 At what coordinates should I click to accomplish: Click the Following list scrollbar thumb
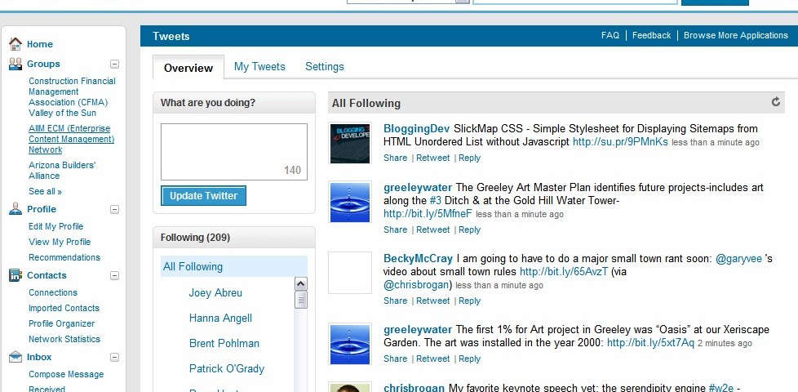[x=301, y=300]
